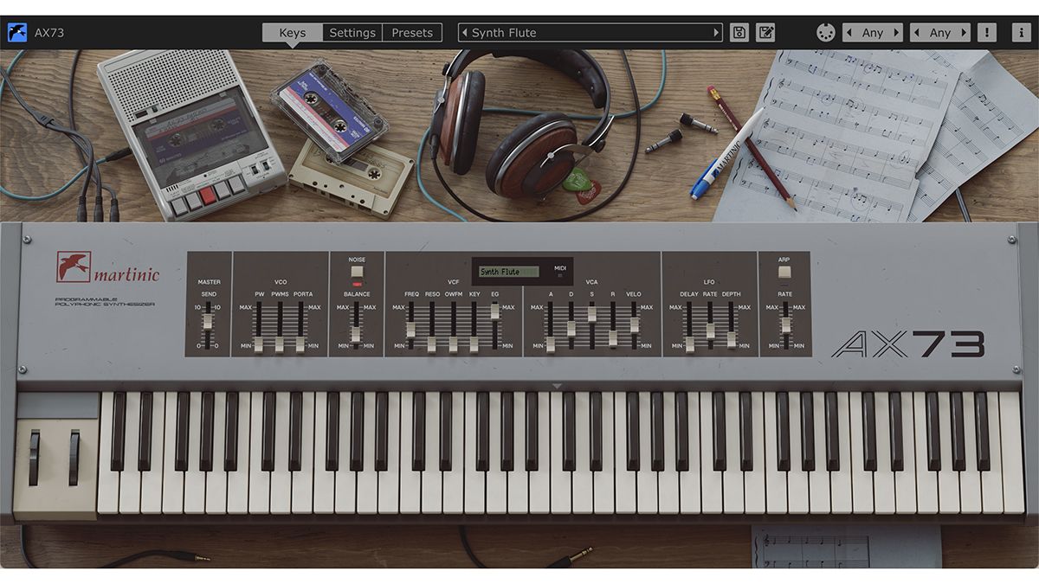Click the LFO DELAY slider
This screenshot has height=584, width=1039.
click(x=689, y=325)
